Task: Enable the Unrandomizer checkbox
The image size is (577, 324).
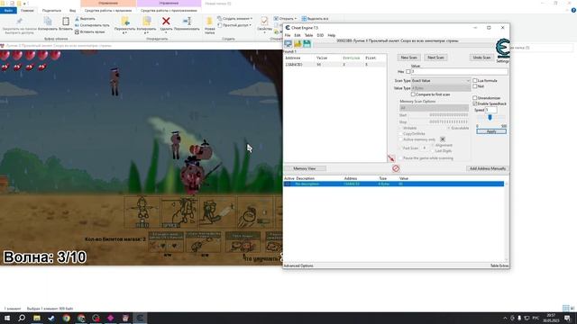Action: coord(475,98)
